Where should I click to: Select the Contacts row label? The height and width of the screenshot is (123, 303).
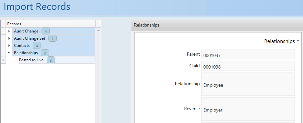pyautogui.click(x=22, y=46)
